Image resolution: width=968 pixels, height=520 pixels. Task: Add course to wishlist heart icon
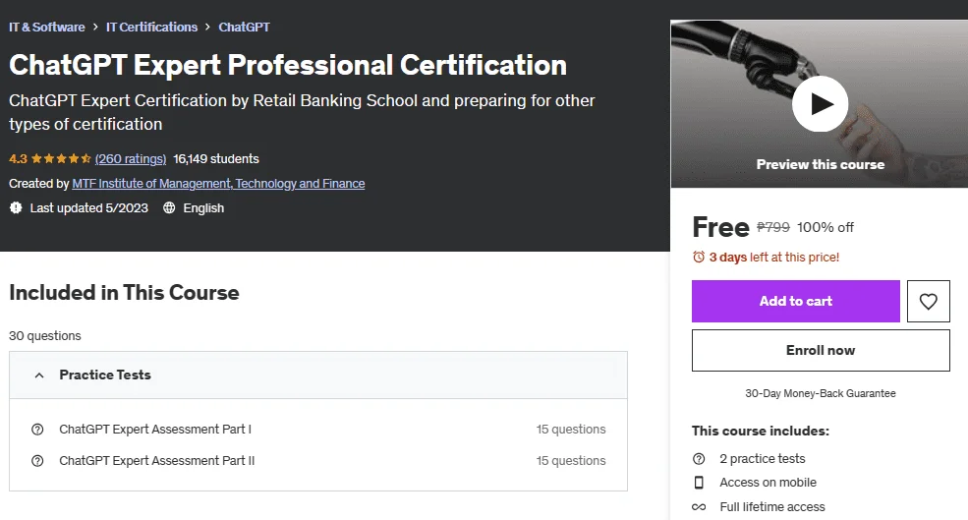(928, 302)
